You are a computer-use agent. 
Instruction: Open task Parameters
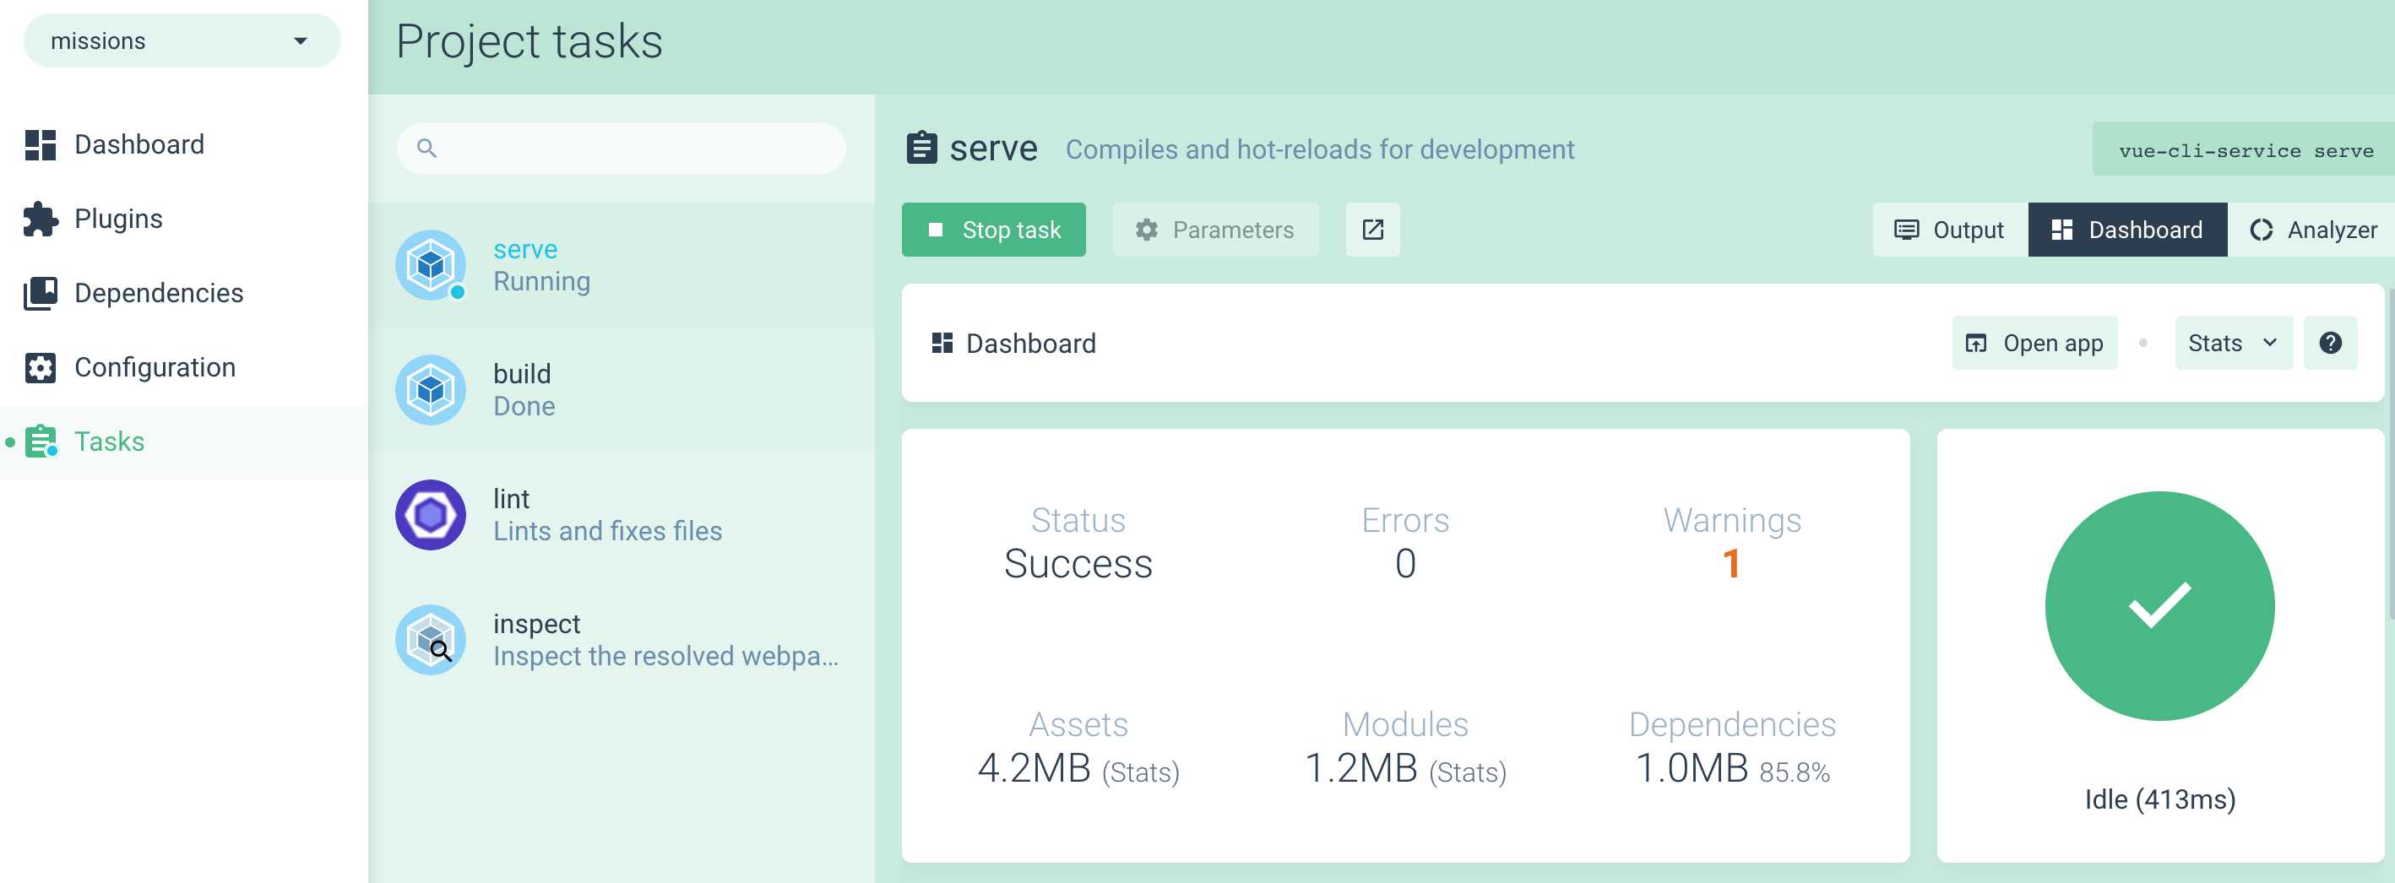[x=1215, y=230]
